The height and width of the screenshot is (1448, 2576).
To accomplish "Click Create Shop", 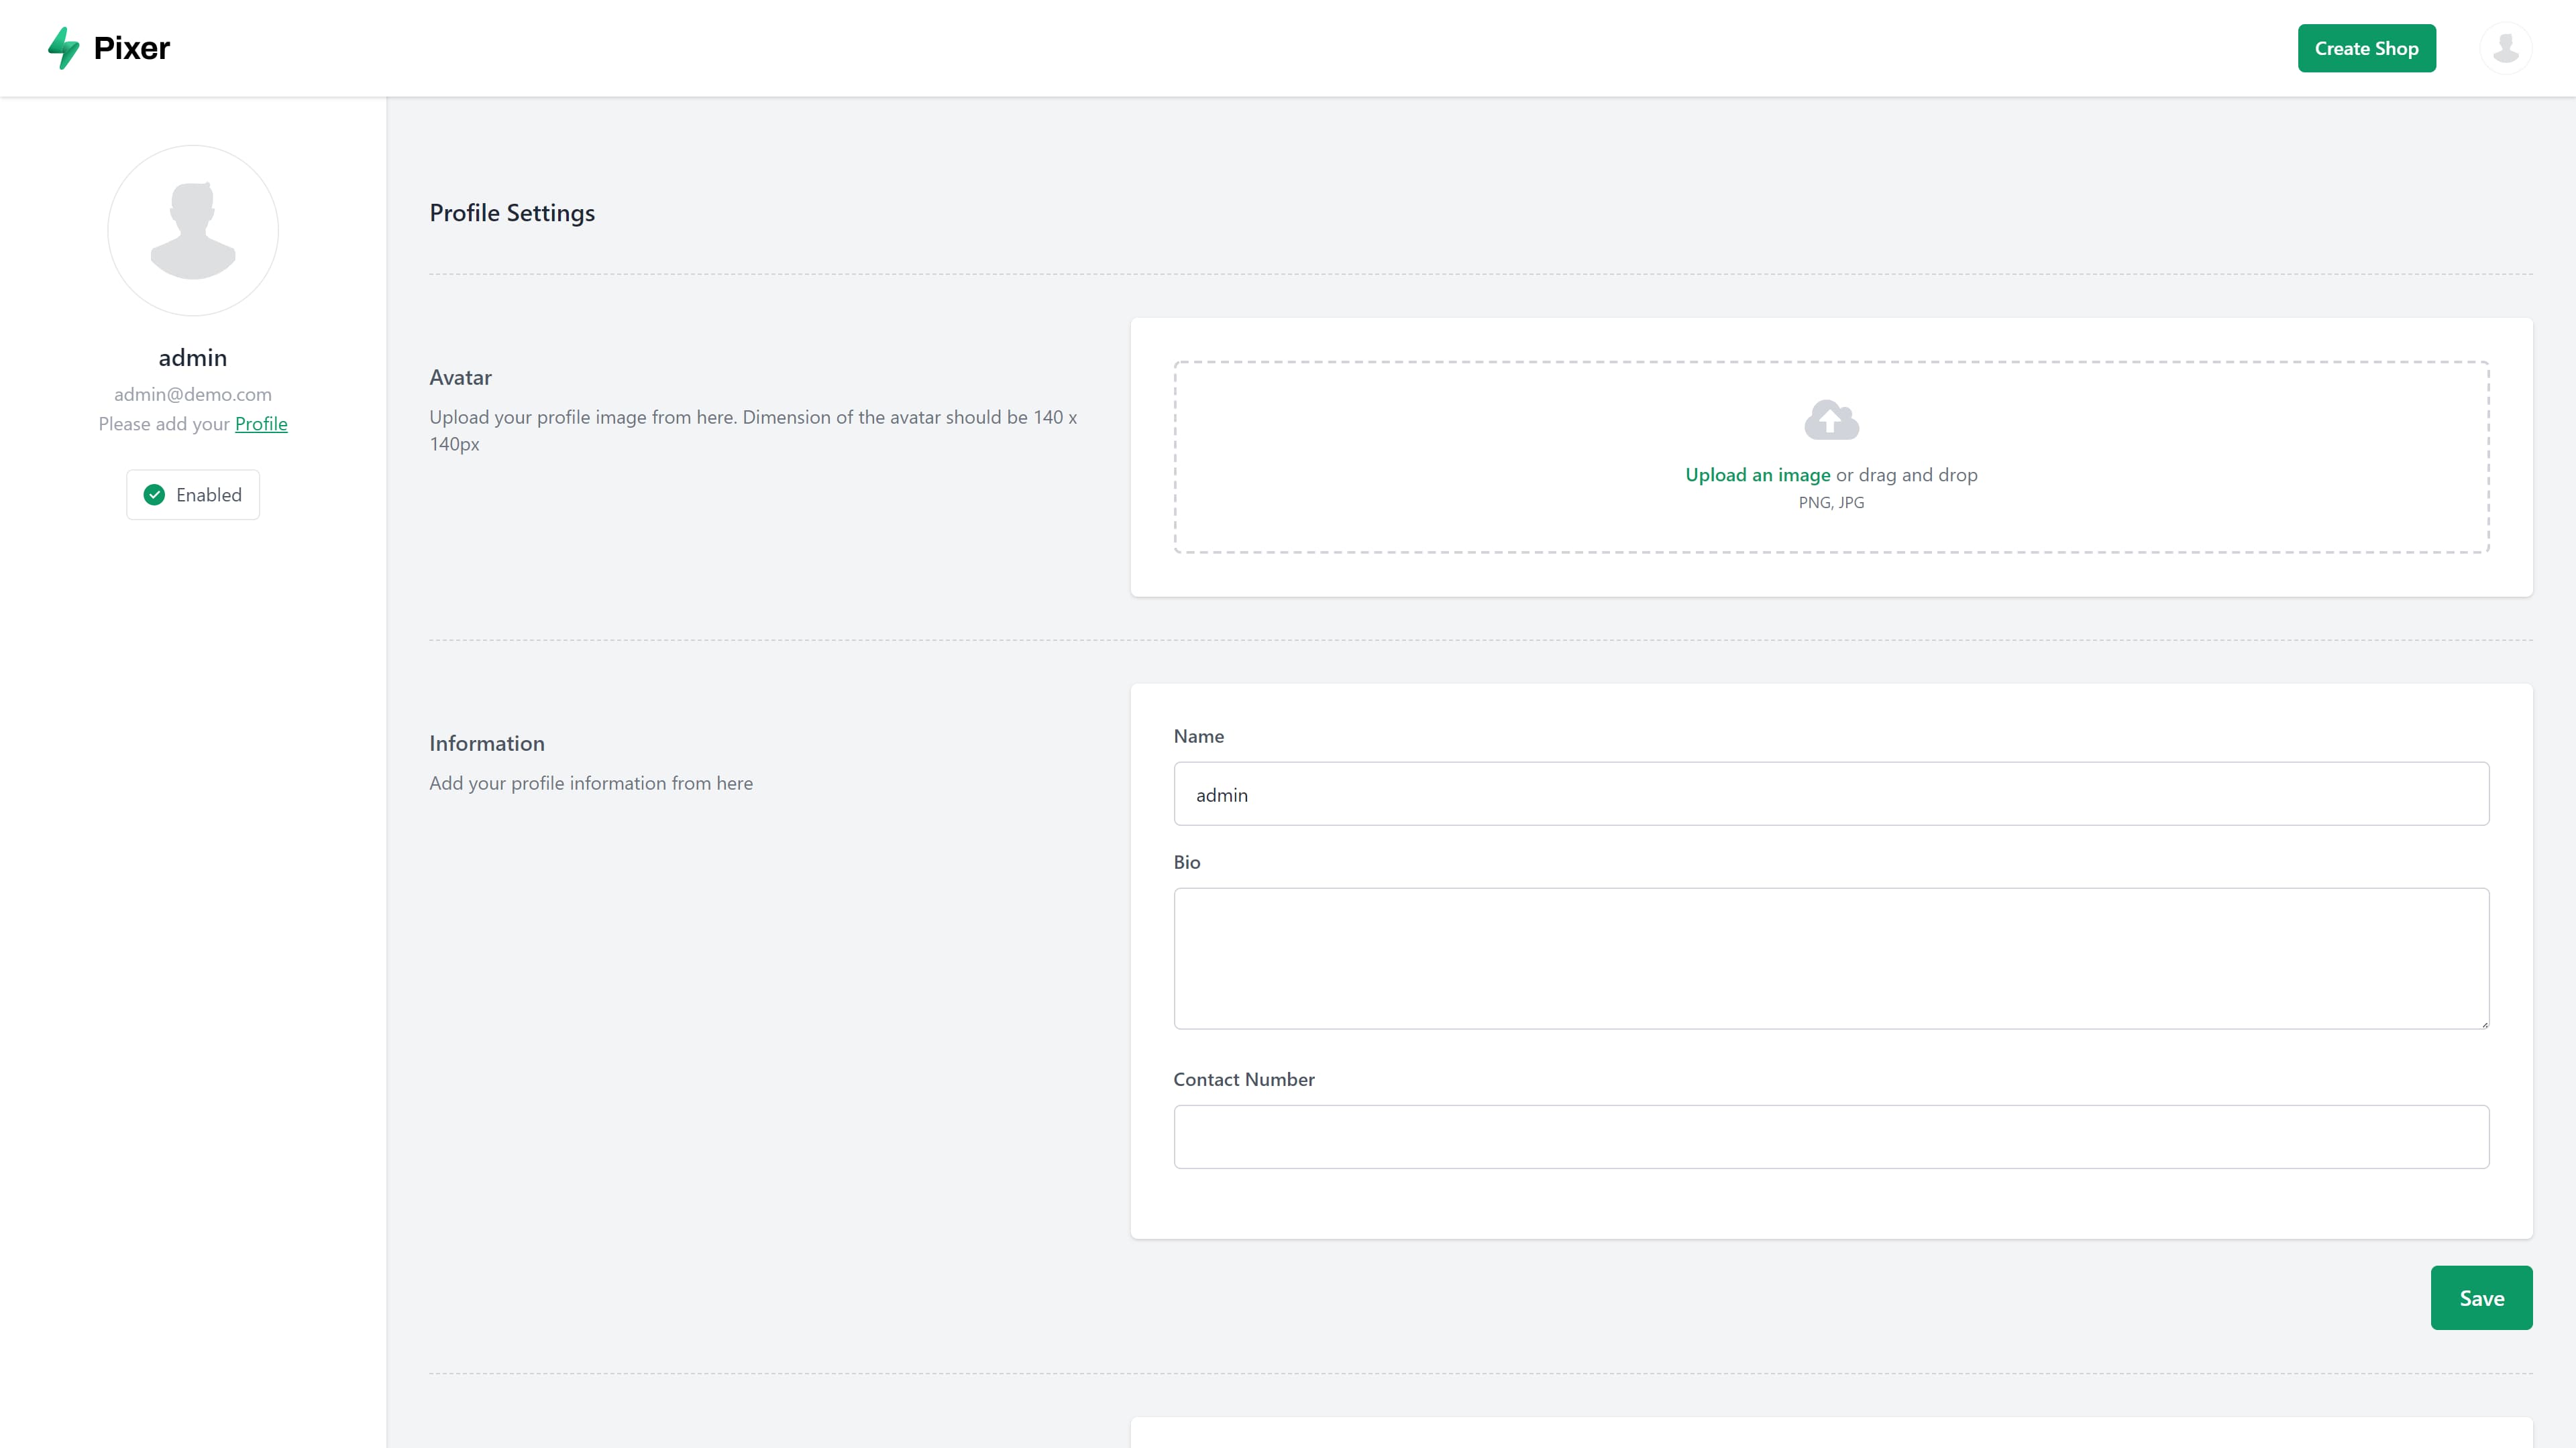I will [x=2366, y=47].
